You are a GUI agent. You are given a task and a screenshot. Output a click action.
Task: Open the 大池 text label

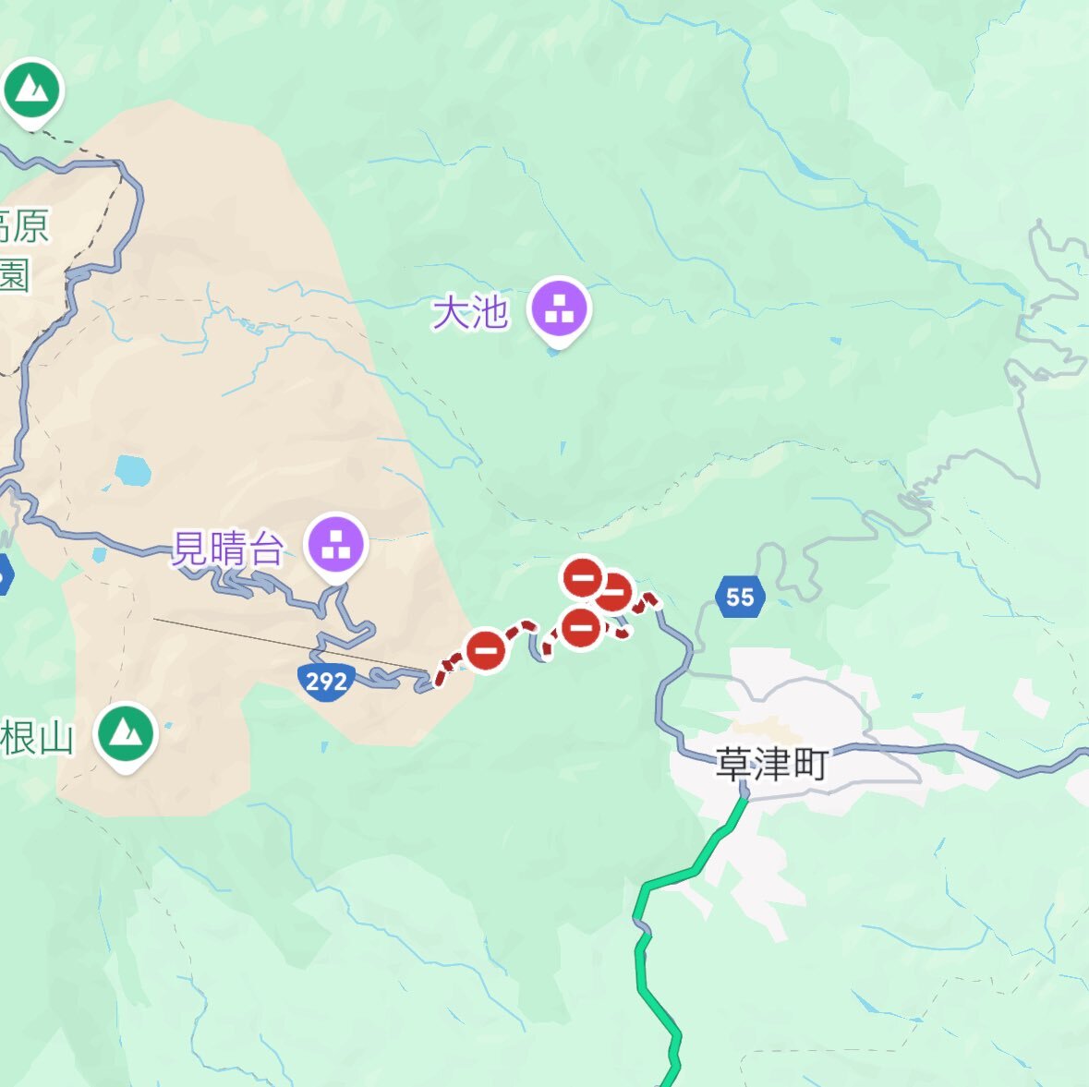click(x=470, y=311)
